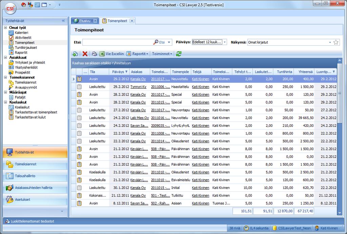This screenshot has width=347, height=234.
Task: Click the Etsi search input field
Action: (118, 42)
